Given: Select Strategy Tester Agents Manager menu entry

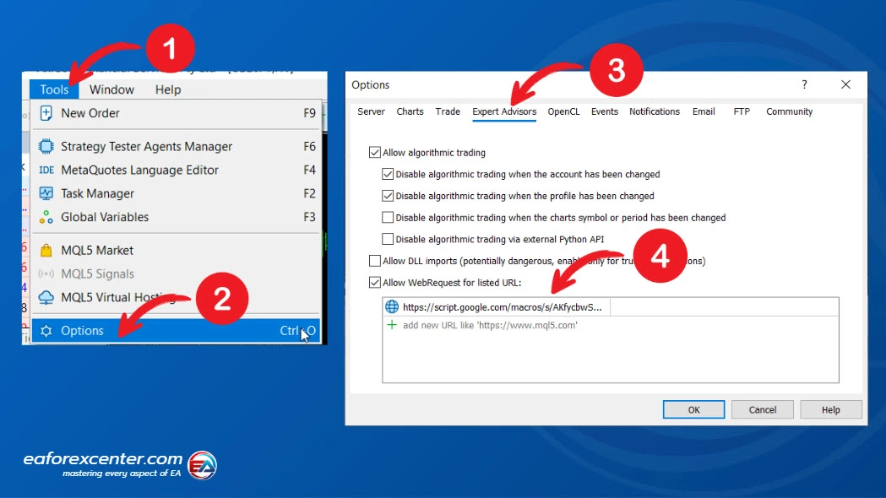Looking at the screenshot, I should click(177, 146).
